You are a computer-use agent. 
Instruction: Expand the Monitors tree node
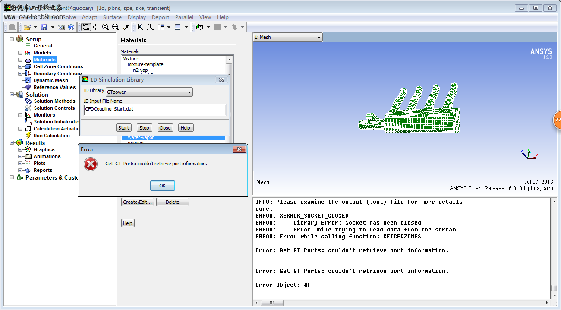click(x=20, y=115)
